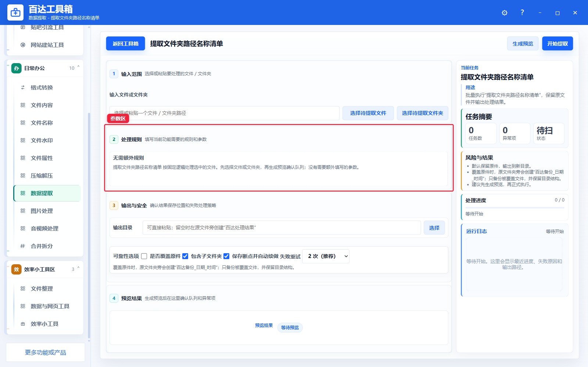Image resolution: width=588 pixels, height=367 pixels.
Task: Uncheck 保存断点并自动续做 checkbox
Action: [226, 256]
